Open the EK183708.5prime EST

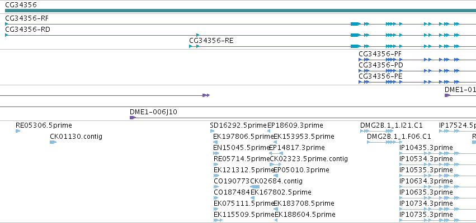[304, 204]
